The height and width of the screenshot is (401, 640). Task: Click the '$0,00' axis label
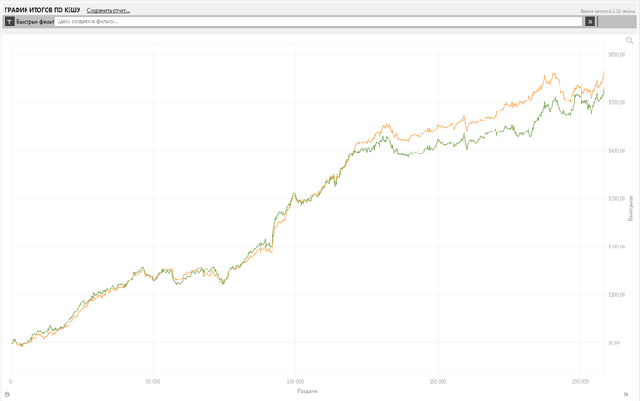(613, 343)
